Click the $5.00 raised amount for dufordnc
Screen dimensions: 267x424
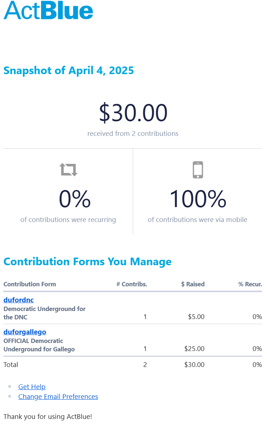pos(196,317)
